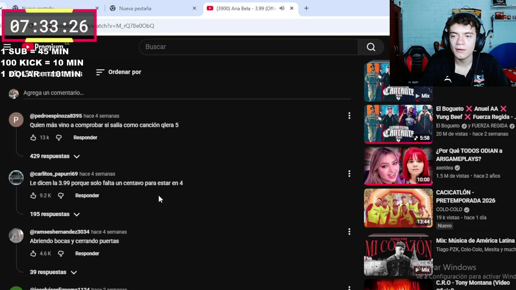
Task: Like the comment by @ramseshernandez3034
Action: point(33,254)
